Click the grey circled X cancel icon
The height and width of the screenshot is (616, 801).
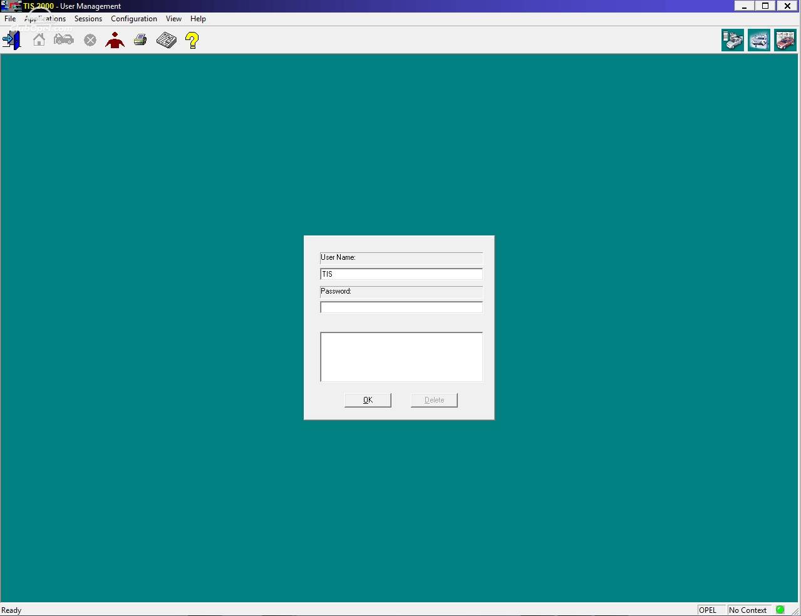[90, 41]
